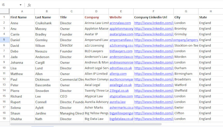This screenshot has height=127, width=223.
Task: Select column D header
Action: click(x=96, y=11)
